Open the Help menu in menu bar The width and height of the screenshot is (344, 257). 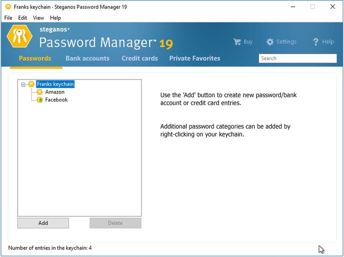[55, 18]
